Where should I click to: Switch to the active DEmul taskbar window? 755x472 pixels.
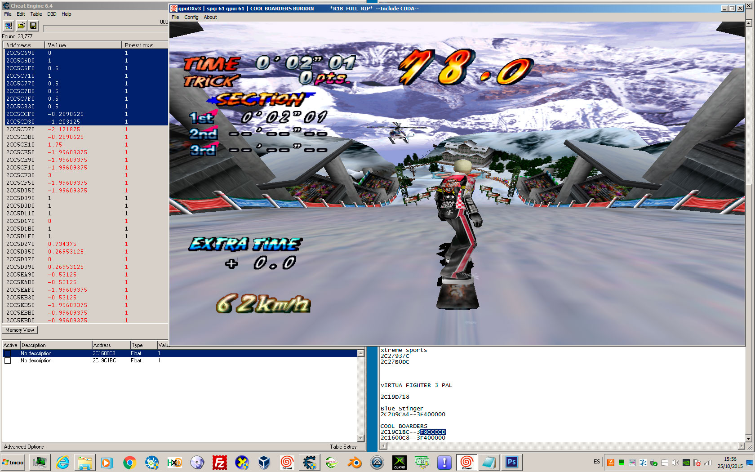[x=466, y=463]
